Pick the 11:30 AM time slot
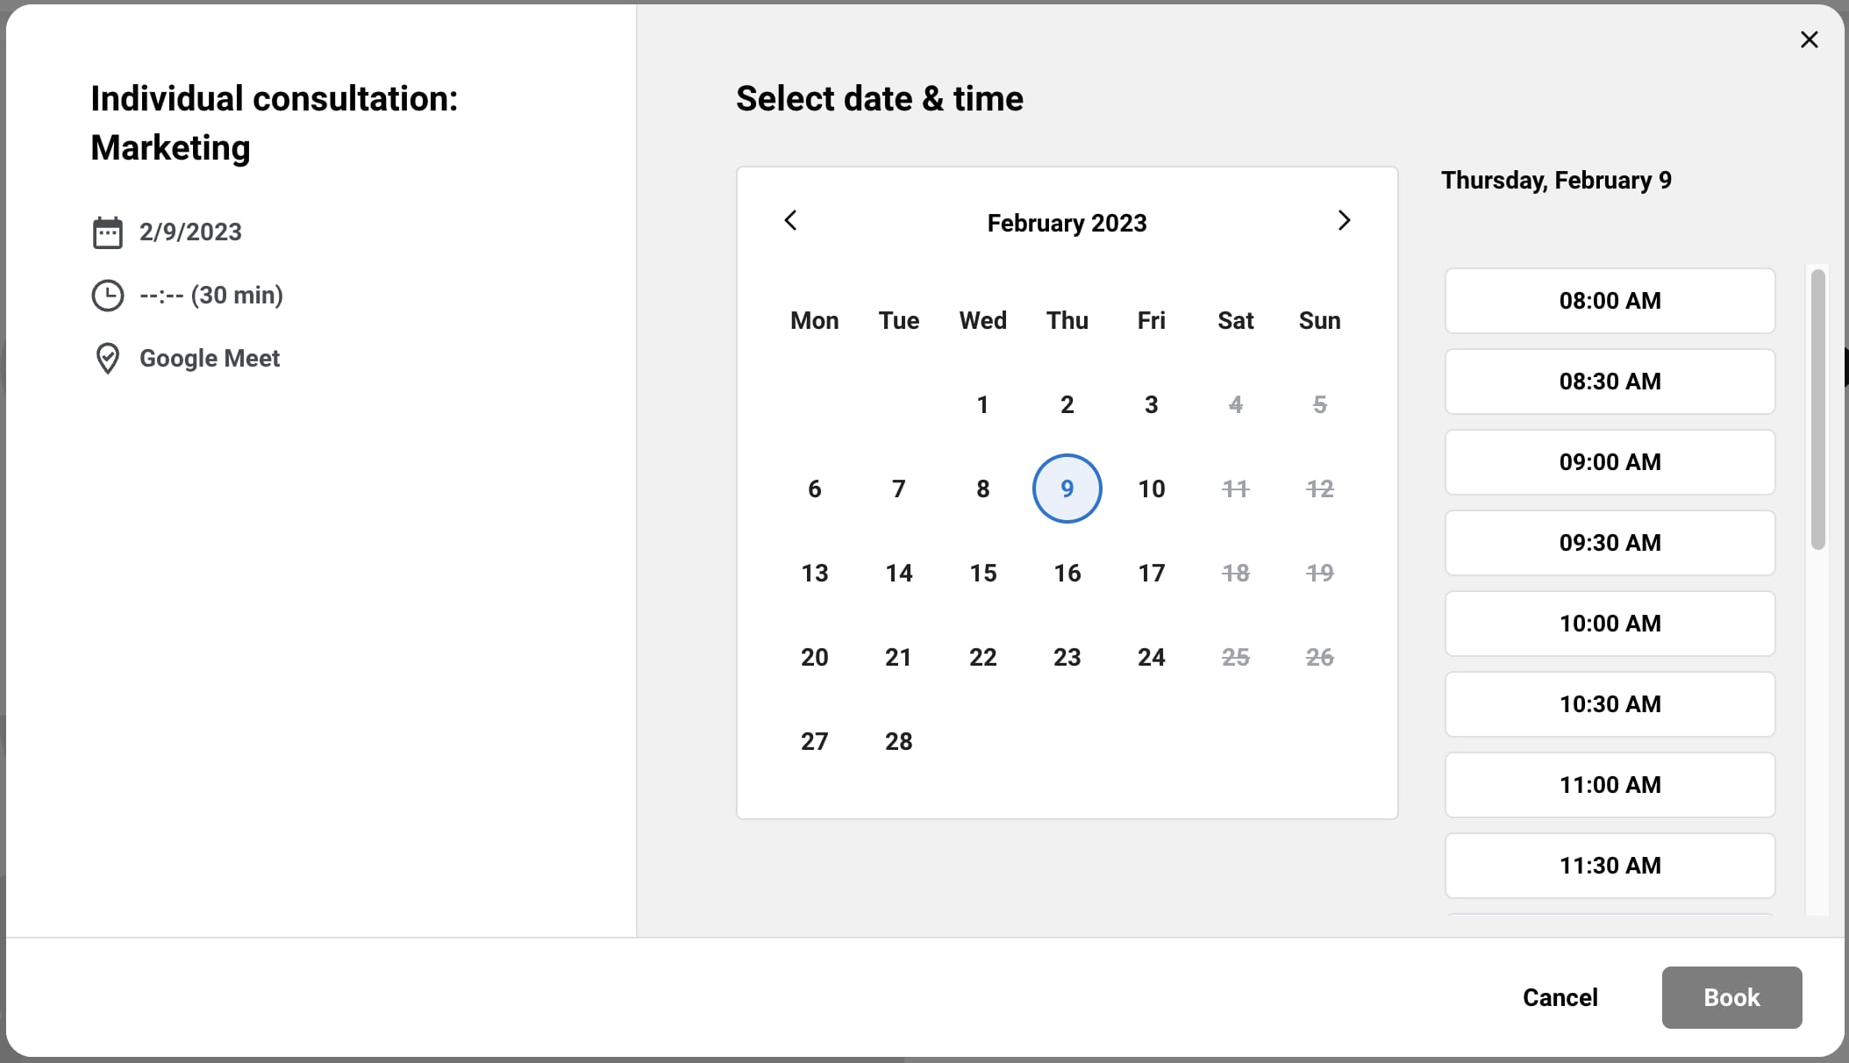The height and width of the screenshot is (1063, 1849). [1610, 866]
